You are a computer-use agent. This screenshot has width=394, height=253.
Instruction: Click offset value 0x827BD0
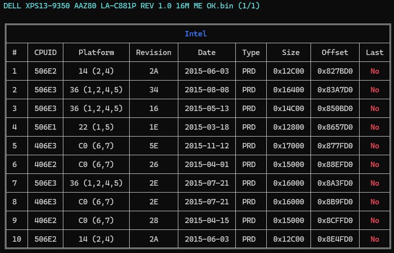335,71
